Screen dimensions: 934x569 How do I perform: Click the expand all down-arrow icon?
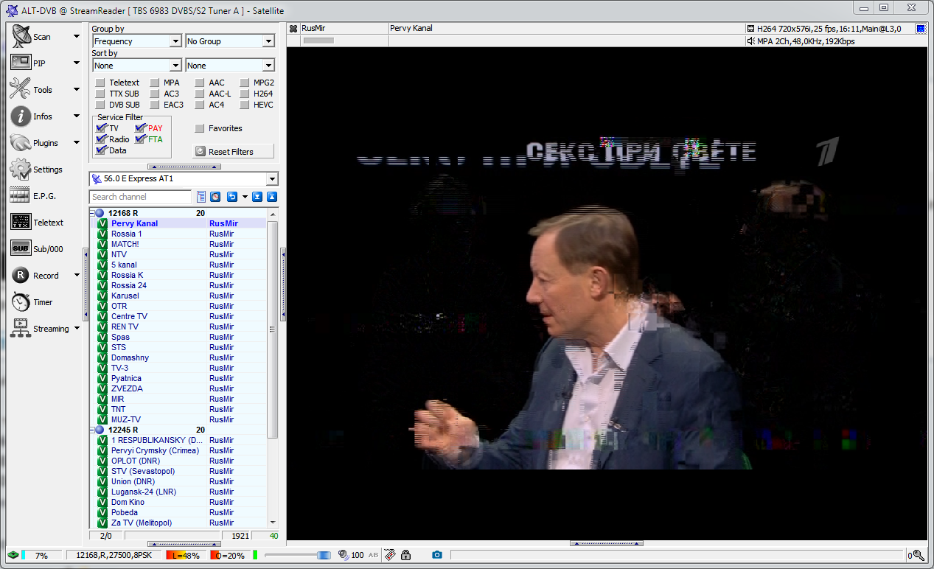(x=257, y=197)
